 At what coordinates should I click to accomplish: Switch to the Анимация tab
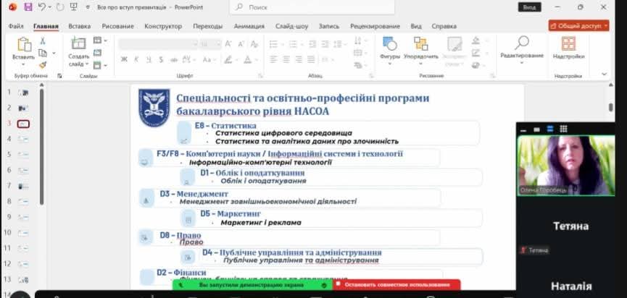(x=249, y=26)
